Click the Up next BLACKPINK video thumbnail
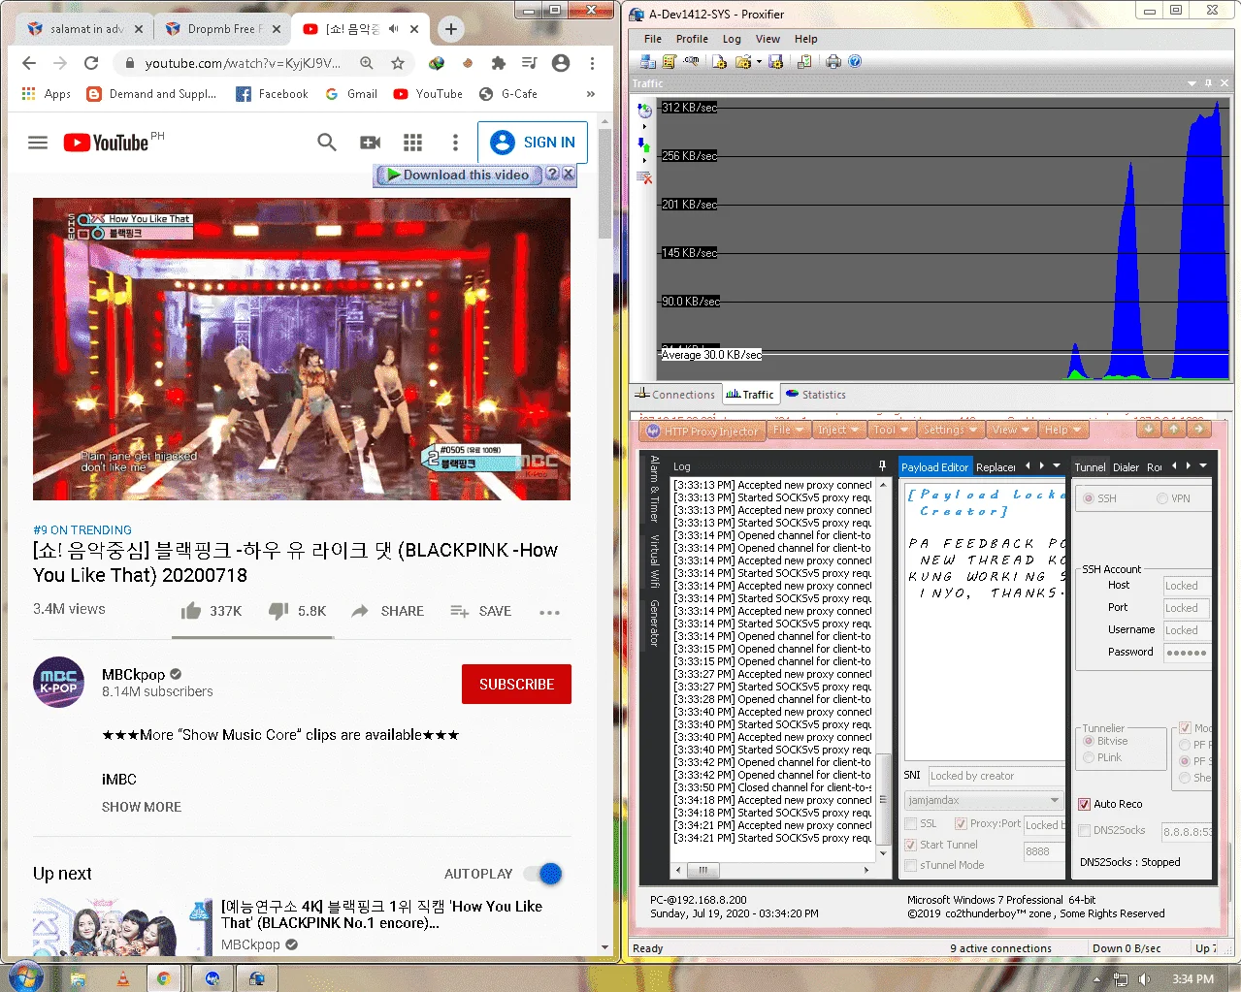Image resolution: width=1241 pixels, height=992 pixels. [x=122, y=926]
